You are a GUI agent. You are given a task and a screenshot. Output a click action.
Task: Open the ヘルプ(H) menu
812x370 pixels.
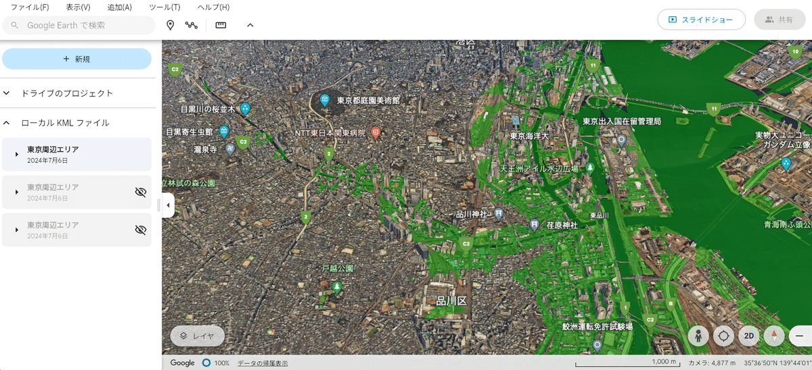(213, 7)
